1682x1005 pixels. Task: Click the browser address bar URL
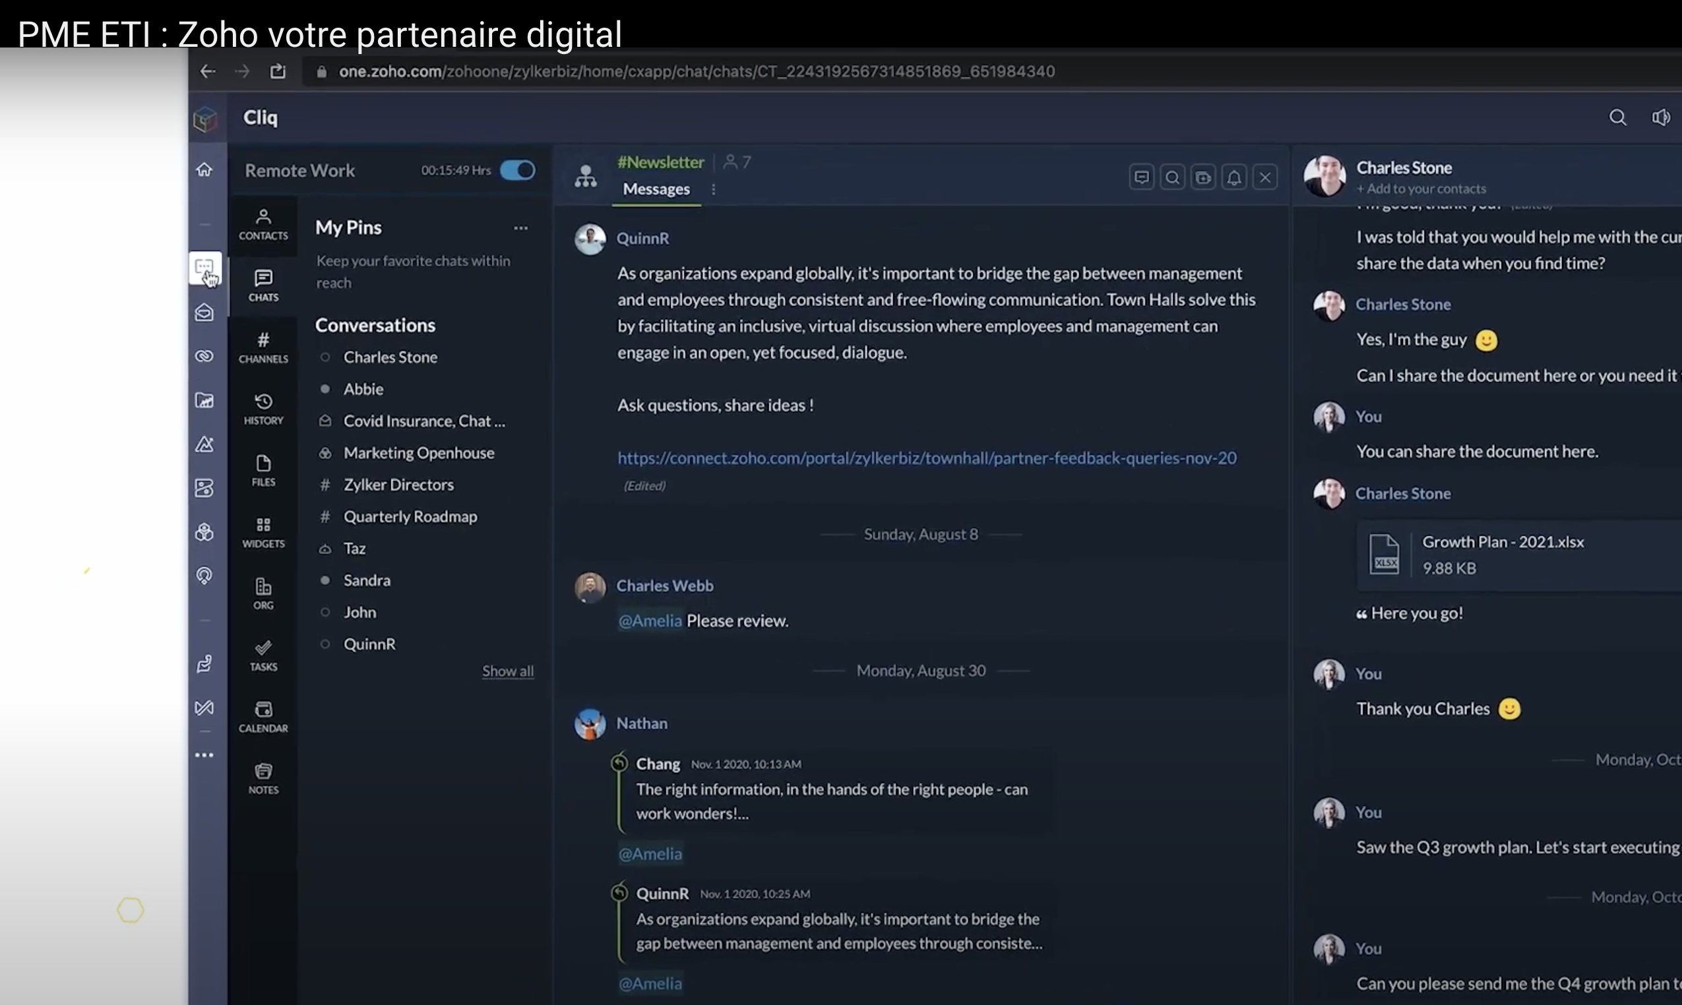click(697, 71)
